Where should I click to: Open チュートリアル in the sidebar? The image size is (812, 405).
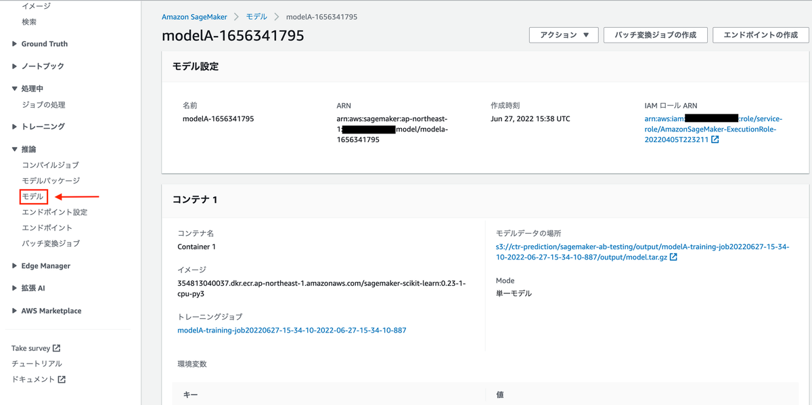37,364
